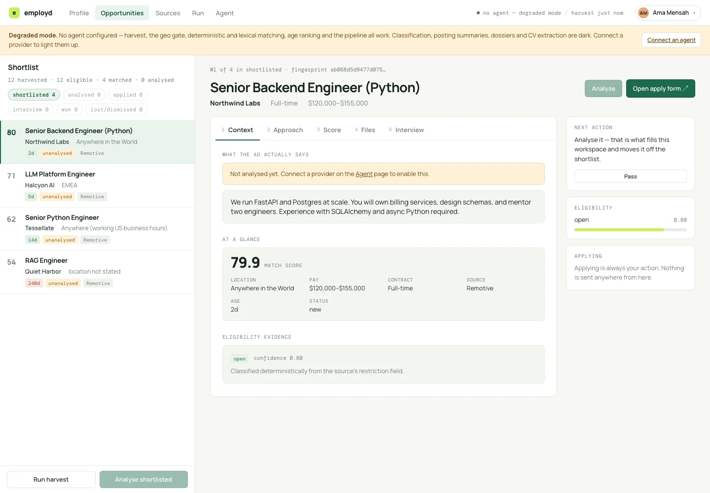Image resolution: width=710 pixels, height=493 pixels.
Task: Click the fingerprint ab068d5d9477d075 text
Action: [338, 70]
